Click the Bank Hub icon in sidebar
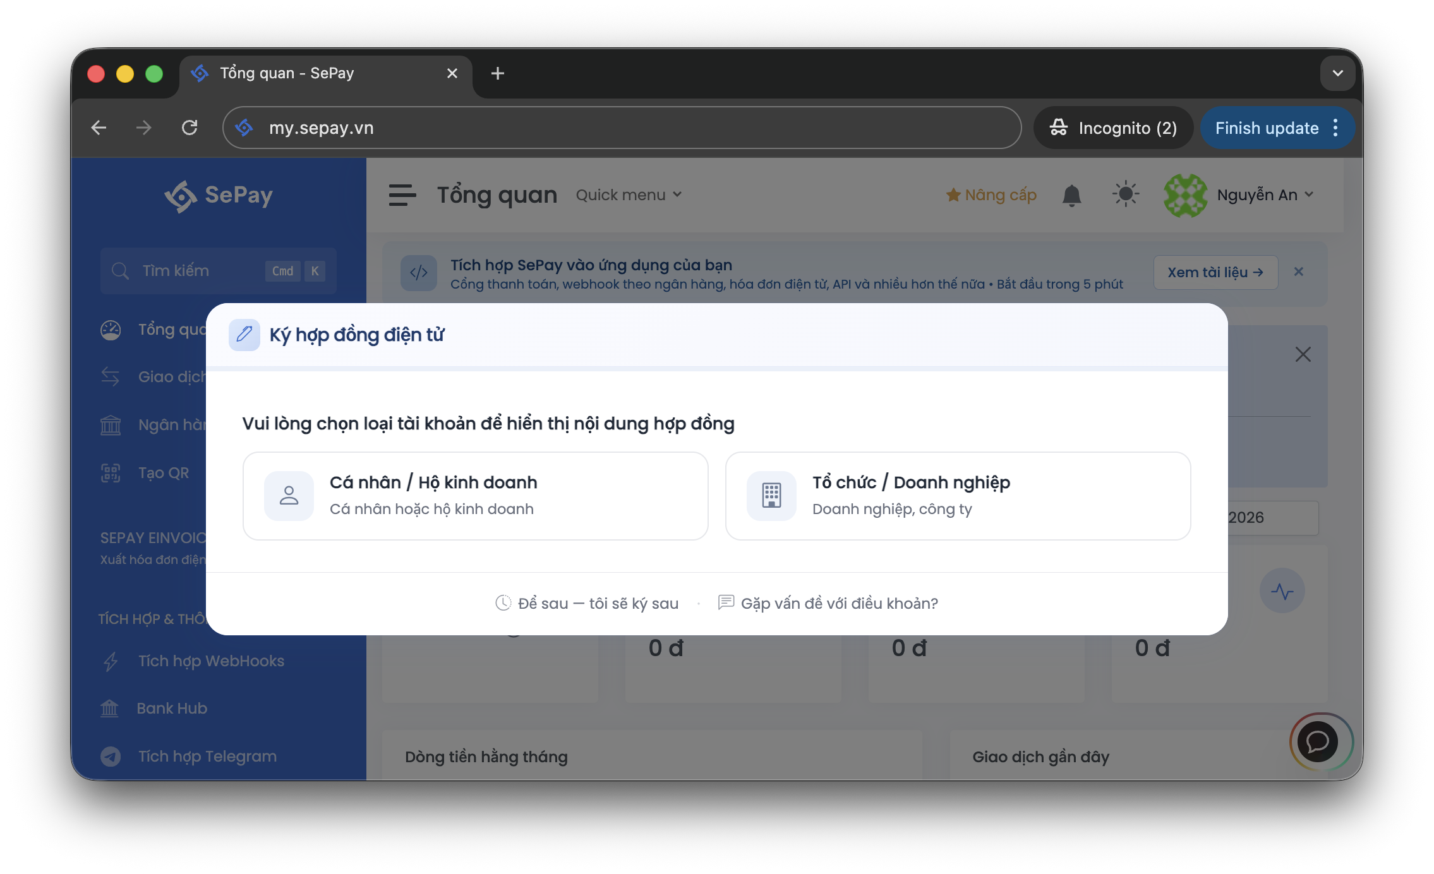The image size is (1434, 874). 109,709
